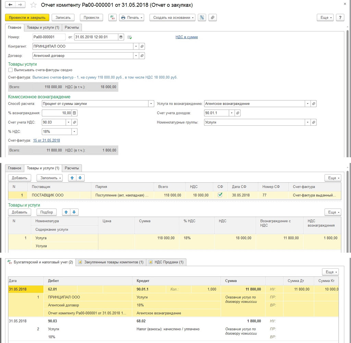Image resolution: width=351 pixels, height=343 pixels.
Task: Open Счет учета НДС 90.03 account card
Action: tap(74, 122)
